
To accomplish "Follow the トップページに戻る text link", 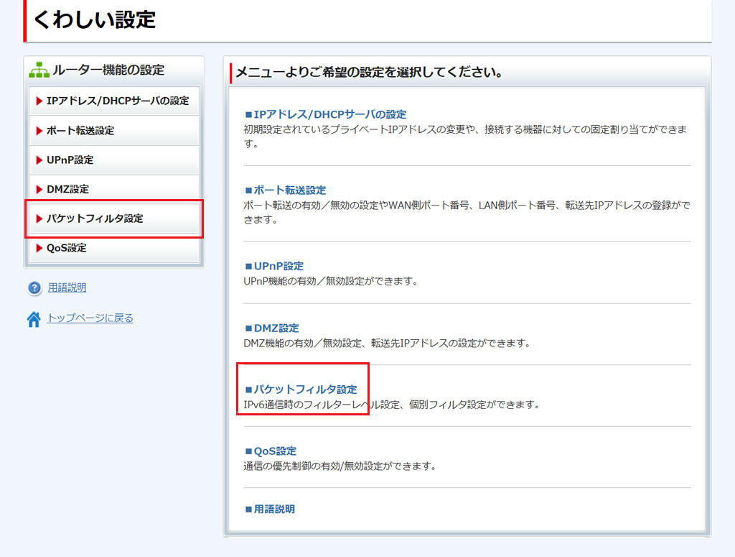I will pyautogui.click(x=90, y=318).
